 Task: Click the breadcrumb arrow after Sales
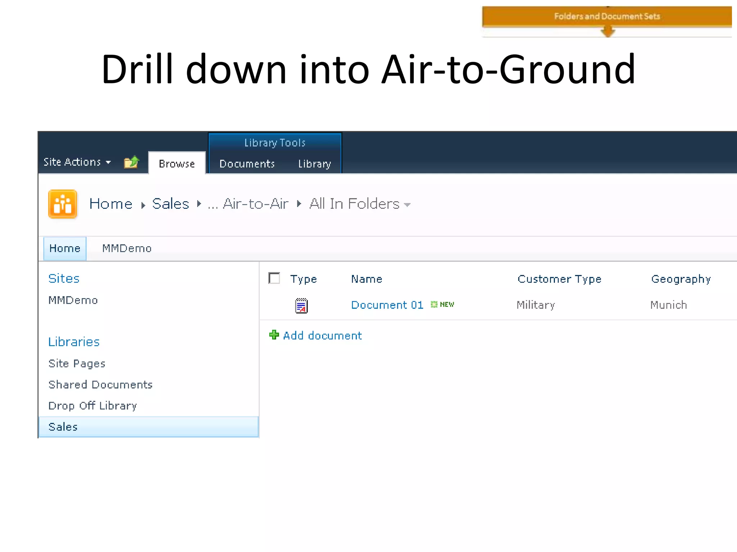tap(199, 204)
